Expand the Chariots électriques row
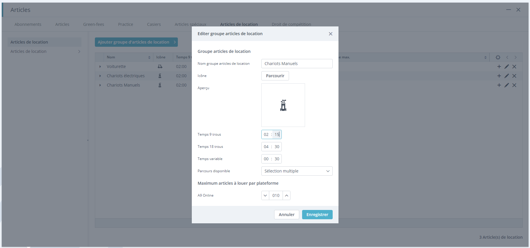 (x=100, y=76)
